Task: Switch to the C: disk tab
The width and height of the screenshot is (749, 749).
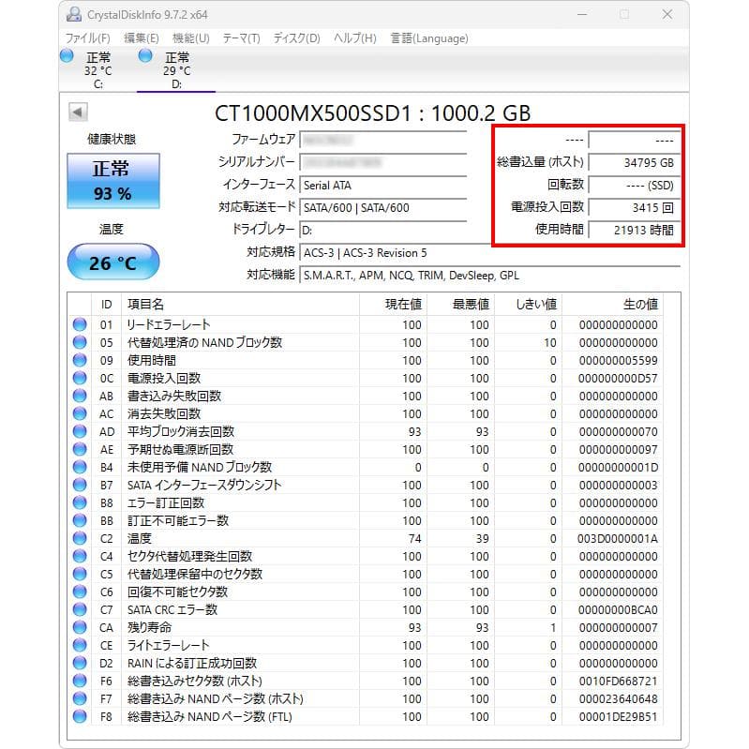Action: pyautogui.click(x=97, y=70)
